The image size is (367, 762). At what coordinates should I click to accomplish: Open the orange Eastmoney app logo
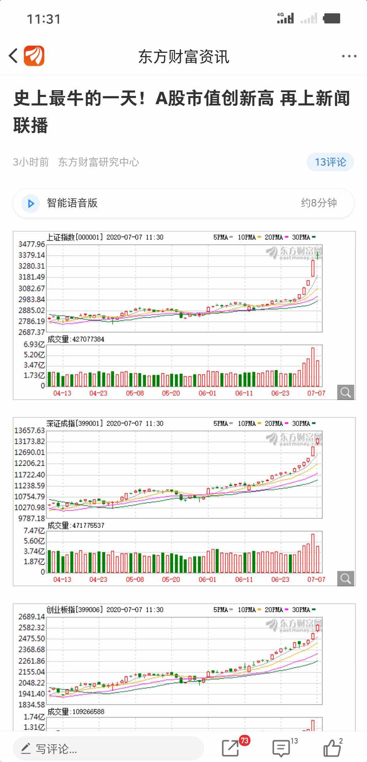point(34,56)
